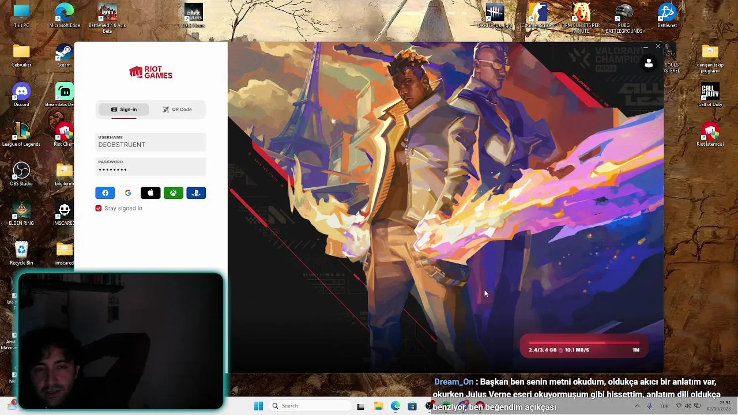
Task: Click the Username field with DEOBSTRUENT
Action: coord(150,142)
